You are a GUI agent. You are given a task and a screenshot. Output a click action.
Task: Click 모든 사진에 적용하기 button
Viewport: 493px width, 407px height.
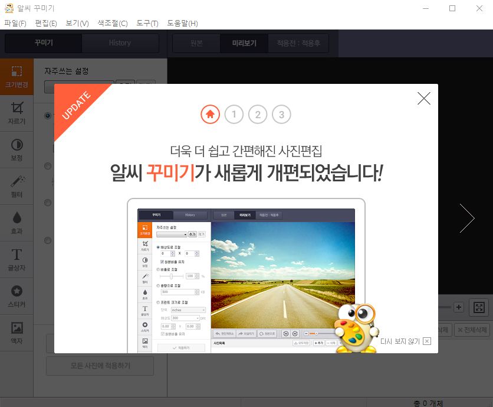pos(100,366)
